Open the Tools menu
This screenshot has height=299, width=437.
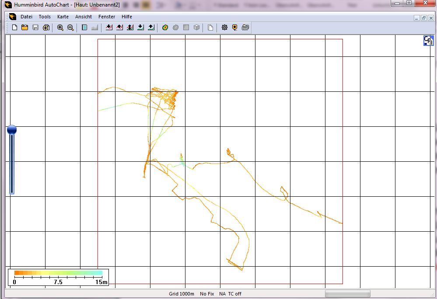[x=45, y=17]
